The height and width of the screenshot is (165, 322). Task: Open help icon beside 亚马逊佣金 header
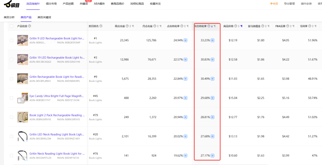coord(263,26)
